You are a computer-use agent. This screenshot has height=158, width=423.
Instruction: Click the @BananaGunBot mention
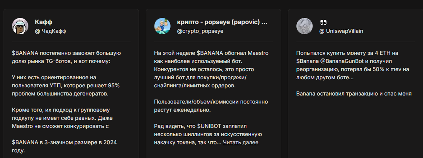point(342,61)
